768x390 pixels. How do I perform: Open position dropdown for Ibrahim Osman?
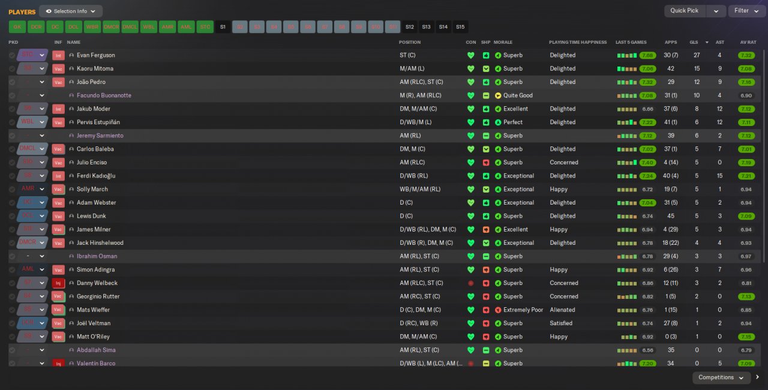pyautogui.click(x=32, y=256)
